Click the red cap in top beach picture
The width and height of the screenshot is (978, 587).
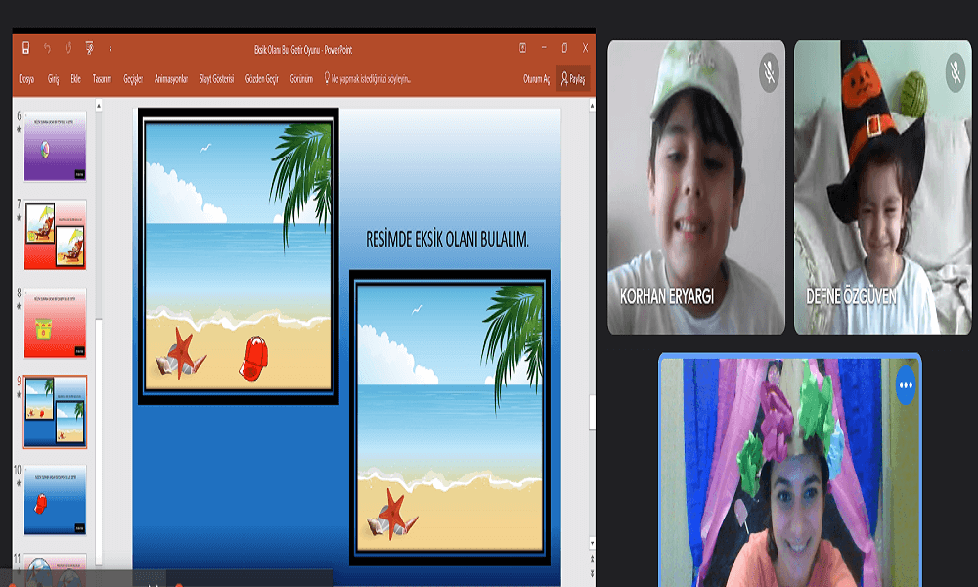[254, 358]
